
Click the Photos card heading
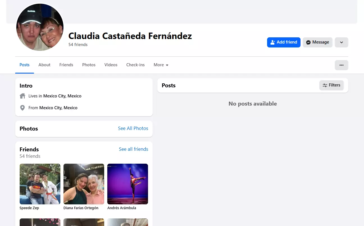[x=29, y=129]
